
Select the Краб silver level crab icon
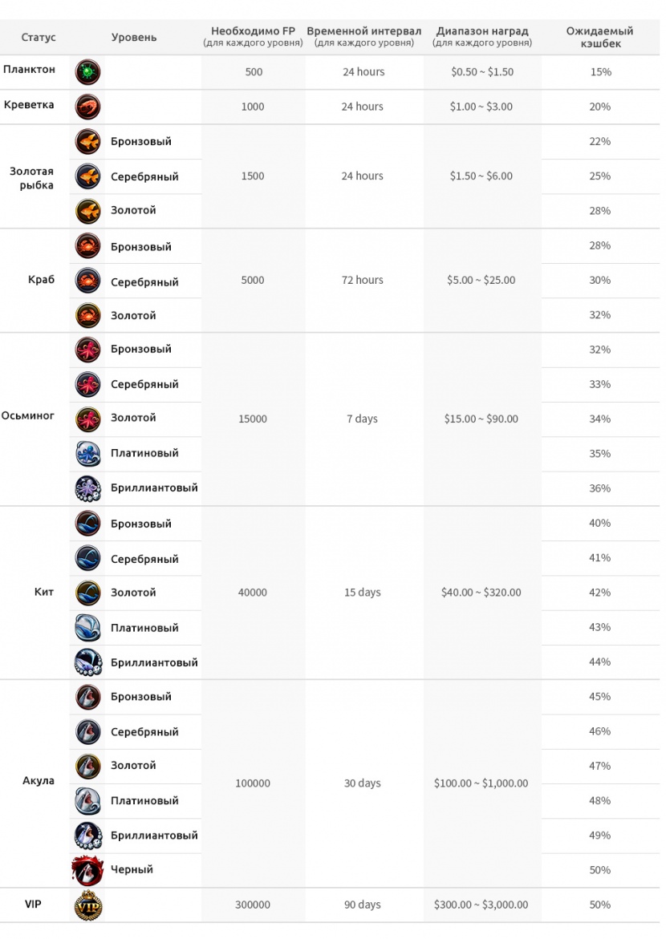pos(87,281)
